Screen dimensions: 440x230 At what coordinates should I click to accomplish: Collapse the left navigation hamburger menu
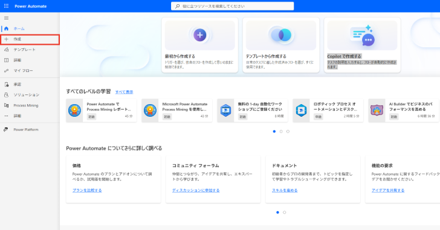pos(6,18)
